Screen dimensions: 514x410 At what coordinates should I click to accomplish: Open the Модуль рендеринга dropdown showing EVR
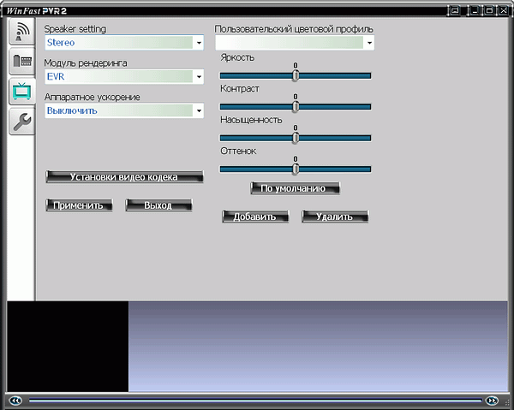(198, 76)
